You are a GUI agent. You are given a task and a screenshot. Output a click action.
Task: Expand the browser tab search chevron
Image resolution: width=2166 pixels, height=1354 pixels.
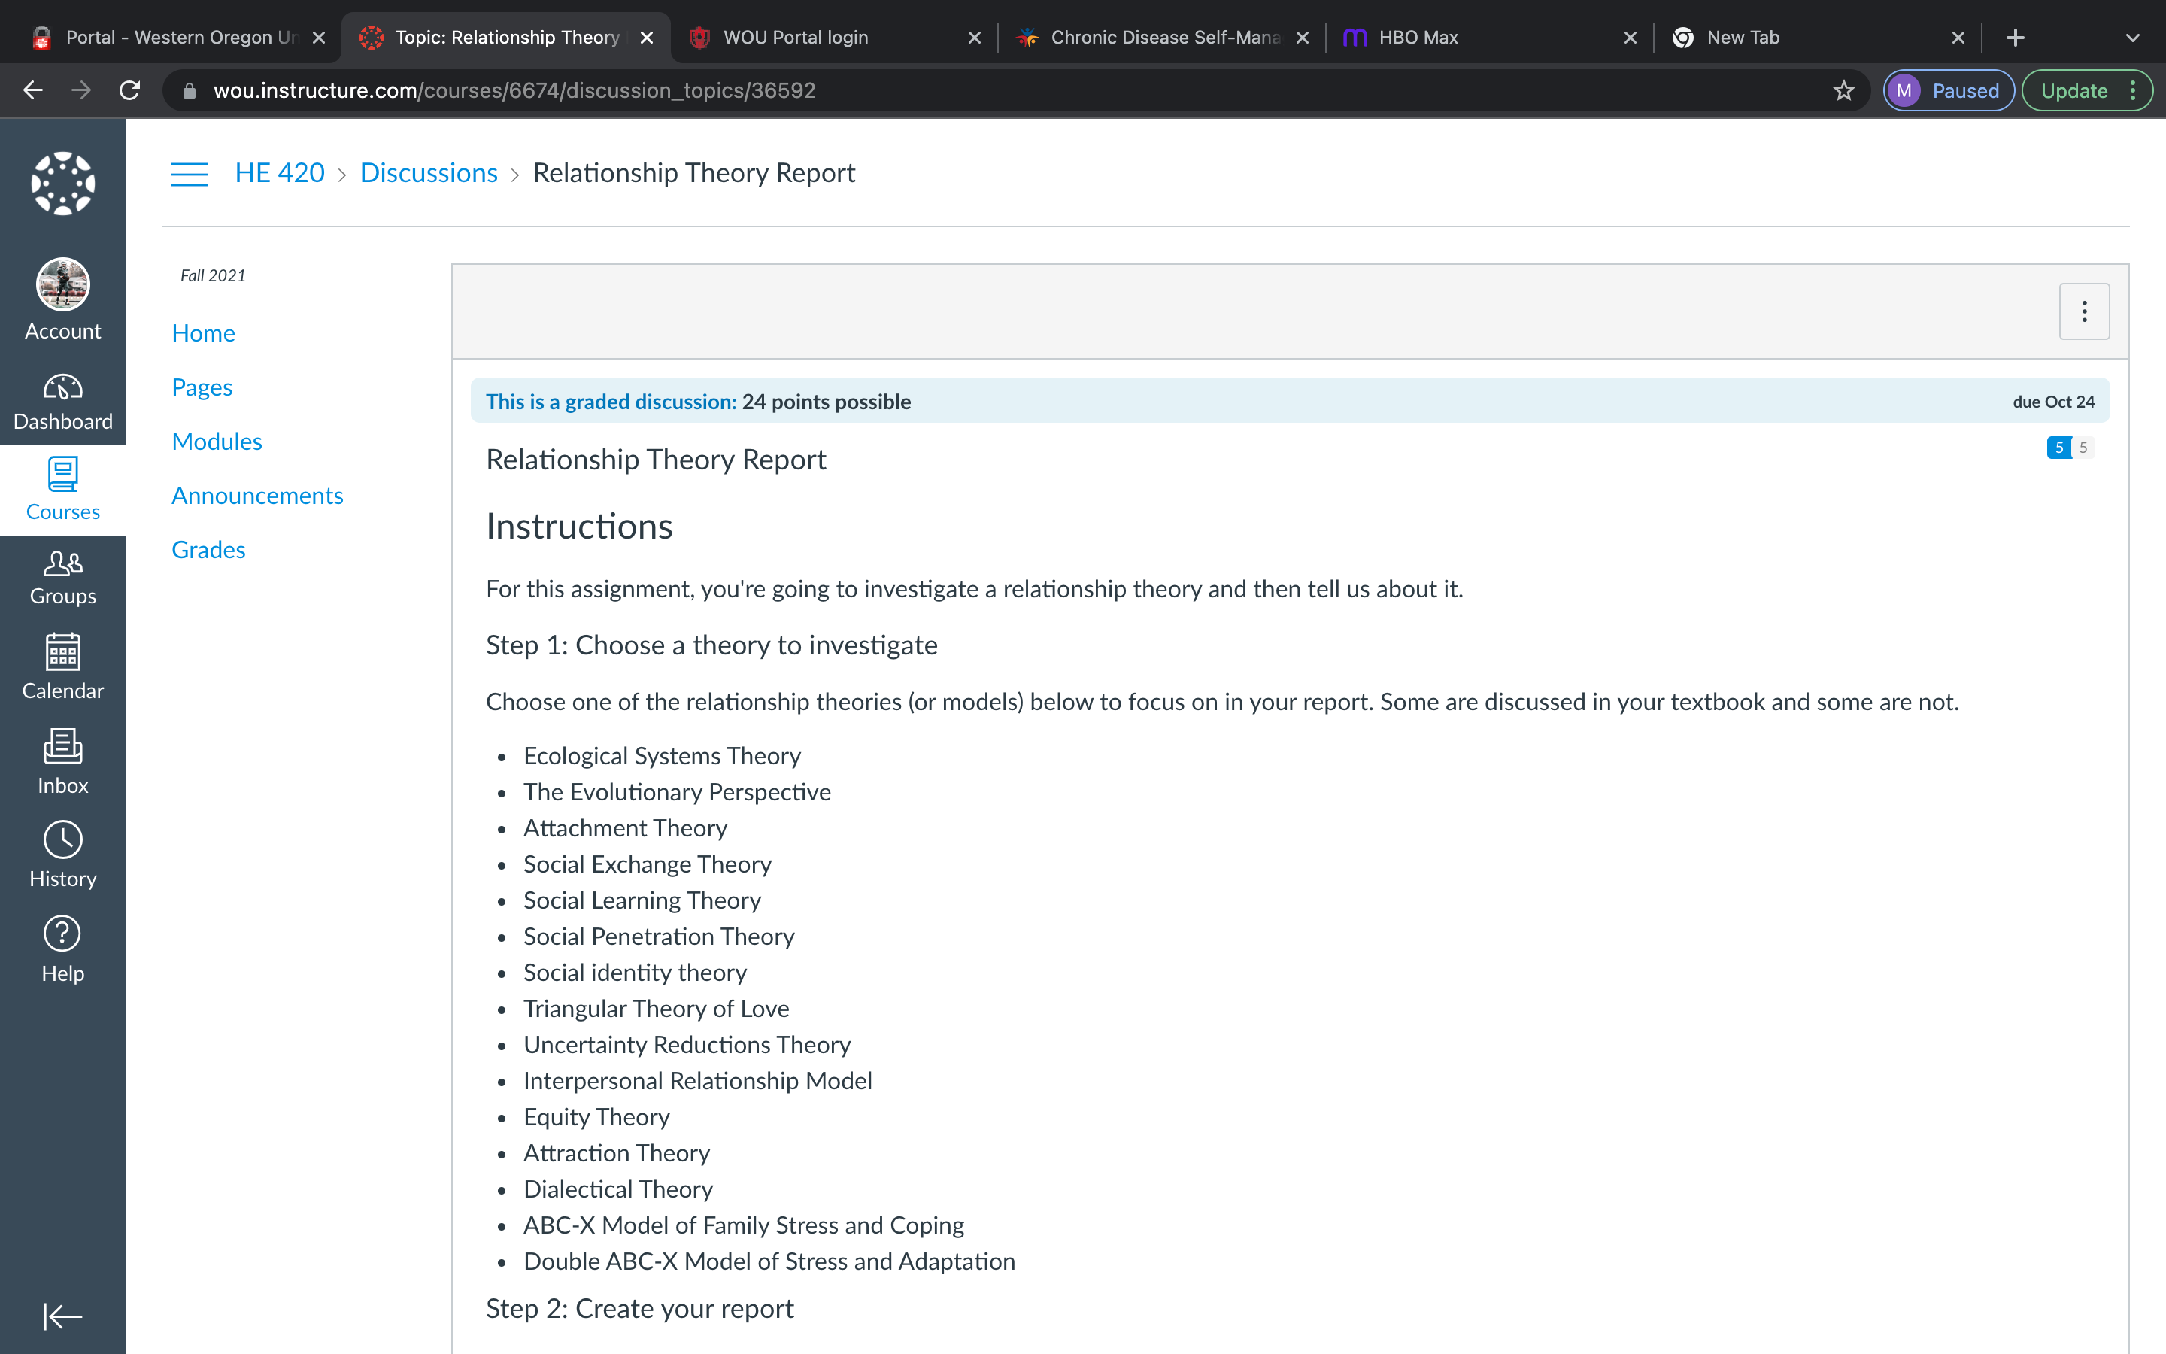pos(2133,38)
